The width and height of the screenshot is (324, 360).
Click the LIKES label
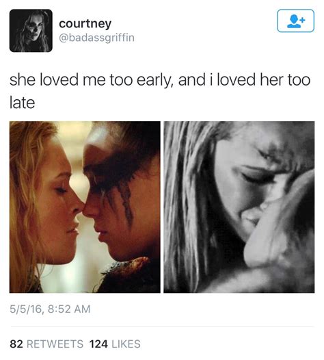click(x=126, y=344)
